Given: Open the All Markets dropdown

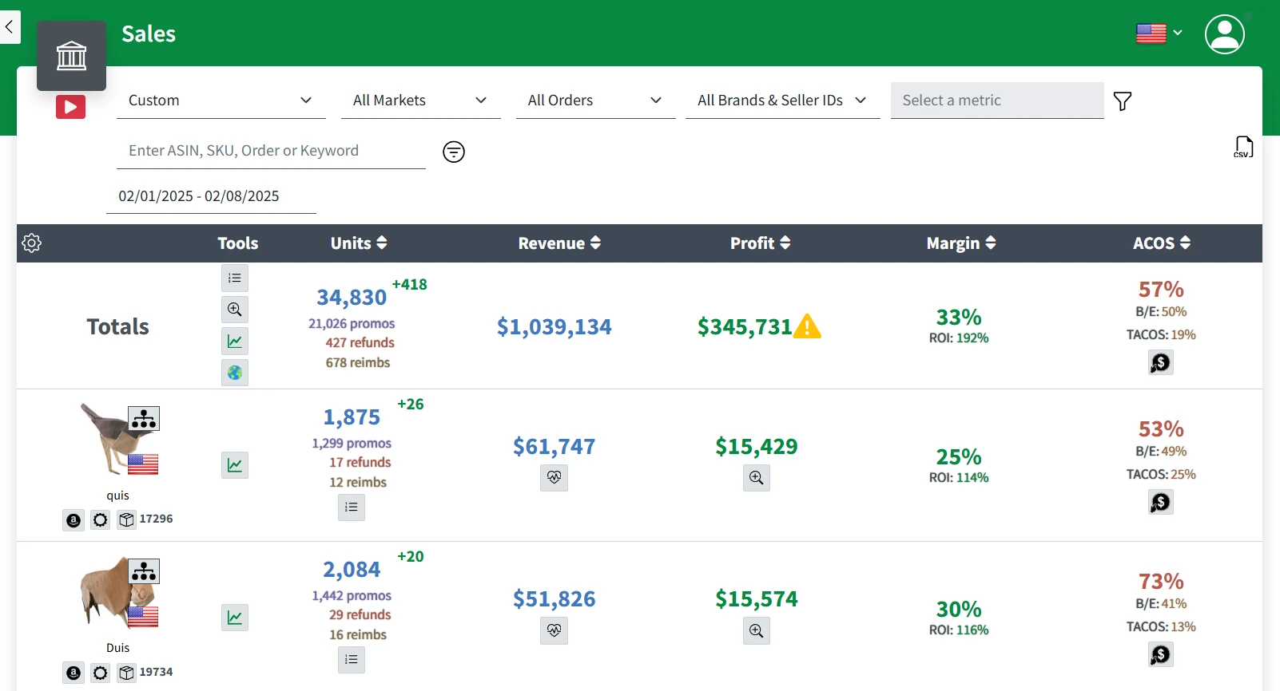Looking at the screenshot, I should tap(421, 101).
